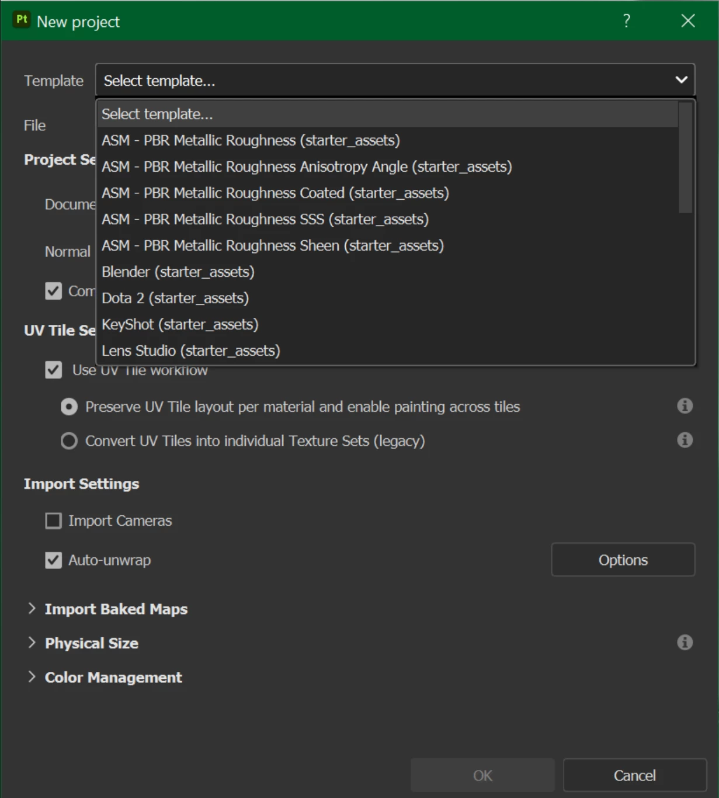Select ASM PBR Metallic Roughness Anisotropy Angle
The width and height of the screenshot is (719, 798).
click(387, 166)
